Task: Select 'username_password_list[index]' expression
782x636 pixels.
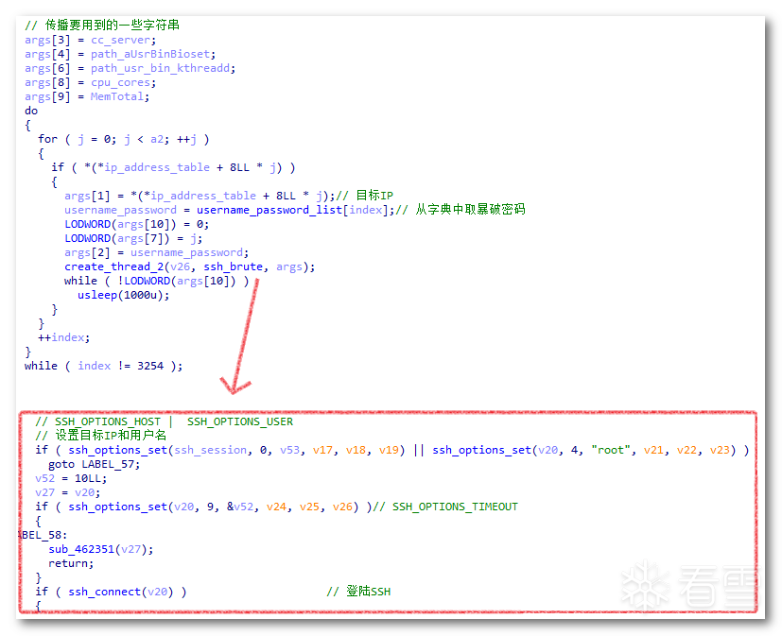Action: (292, 210)
